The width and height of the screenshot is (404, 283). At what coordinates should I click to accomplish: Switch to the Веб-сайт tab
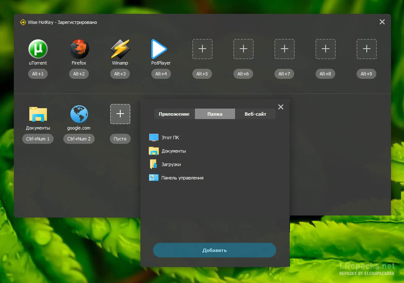click(x=255, y=114)
